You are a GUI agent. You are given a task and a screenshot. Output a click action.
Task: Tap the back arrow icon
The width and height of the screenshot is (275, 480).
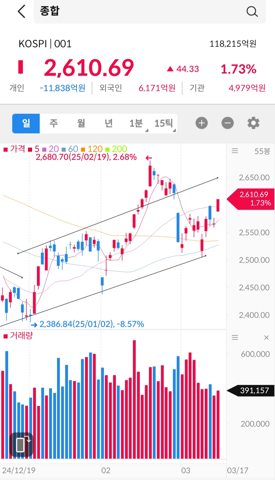click(x=22, y=12)
